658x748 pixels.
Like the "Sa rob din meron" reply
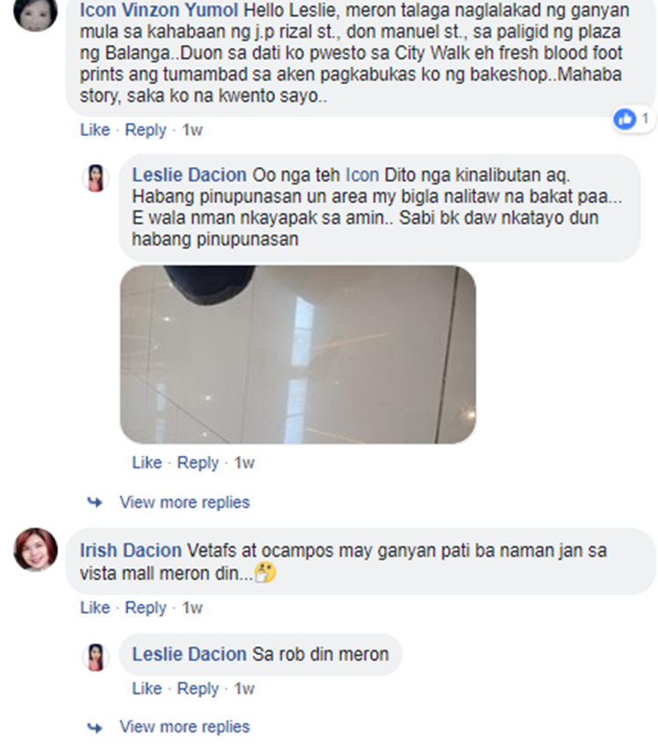point(147,688)
